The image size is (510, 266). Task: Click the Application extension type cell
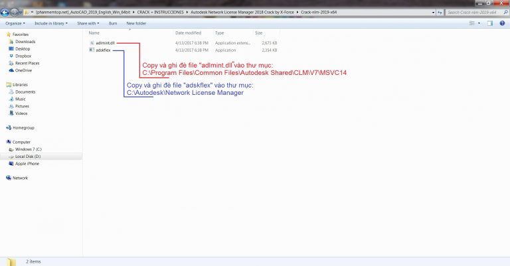pos(232,43)
